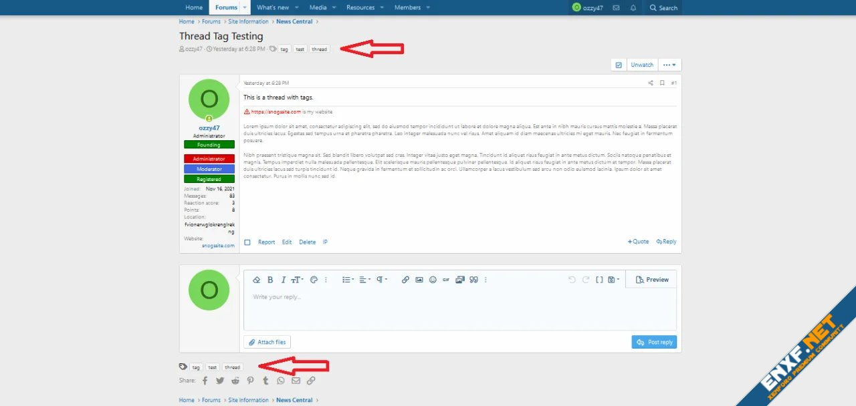
Task: Toggle bold formatting in reply editor
Action: (x=270, y=280)
